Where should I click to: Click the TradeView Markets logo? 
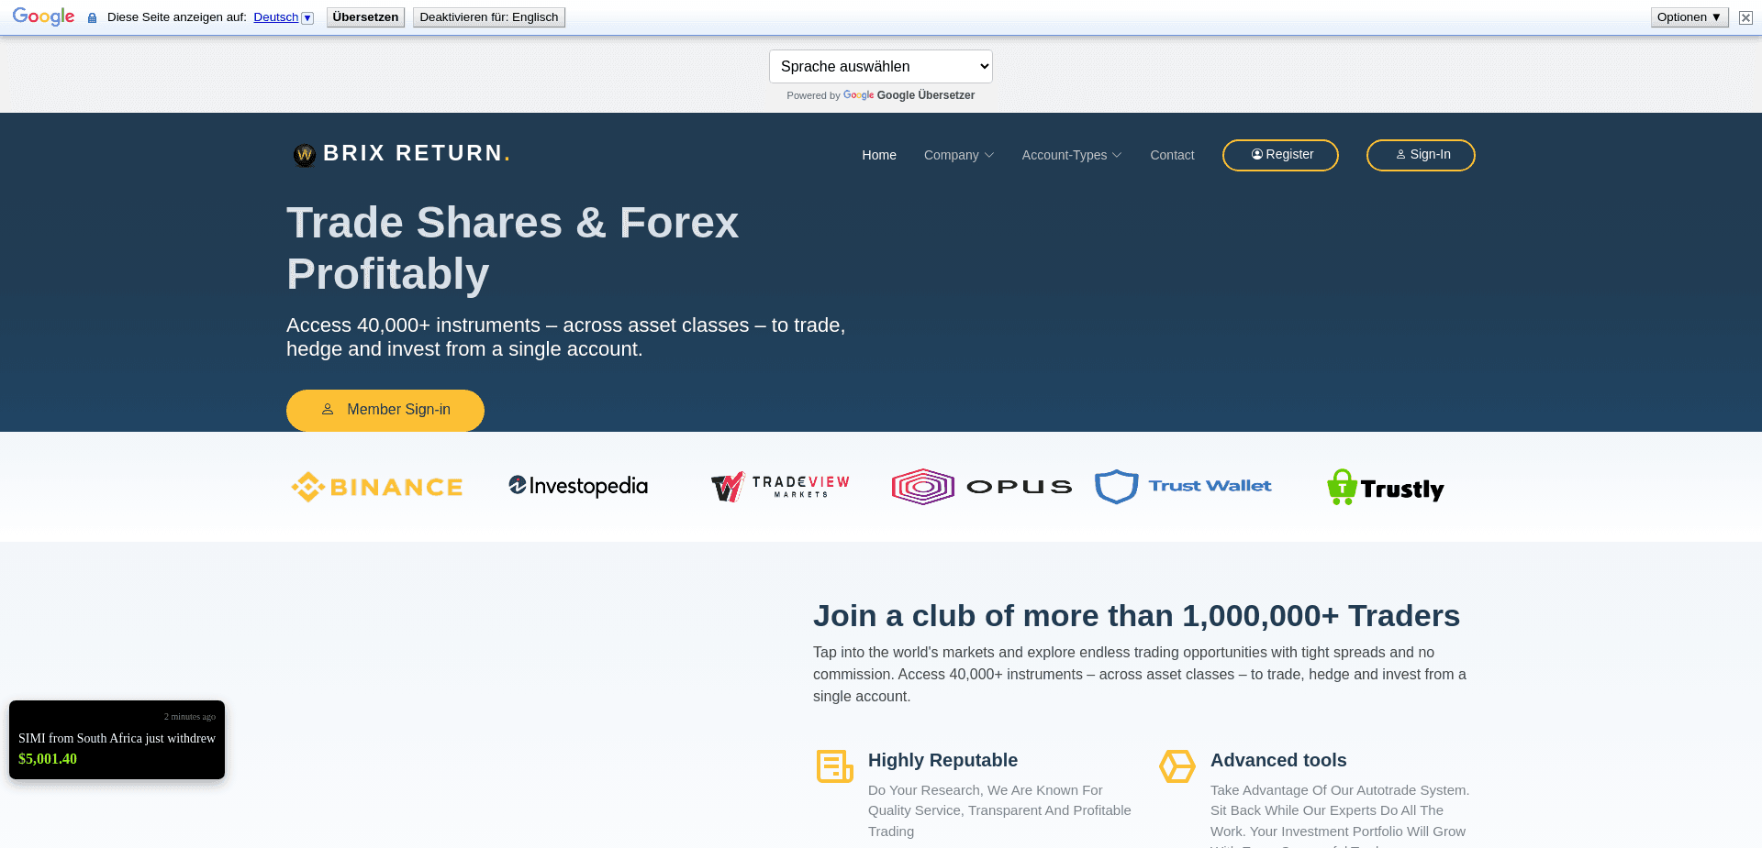(x=779, y=487)
